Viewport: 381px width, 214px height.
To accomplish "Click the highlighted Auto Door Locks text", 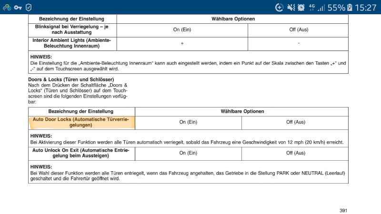I will [x=81, y=122].
